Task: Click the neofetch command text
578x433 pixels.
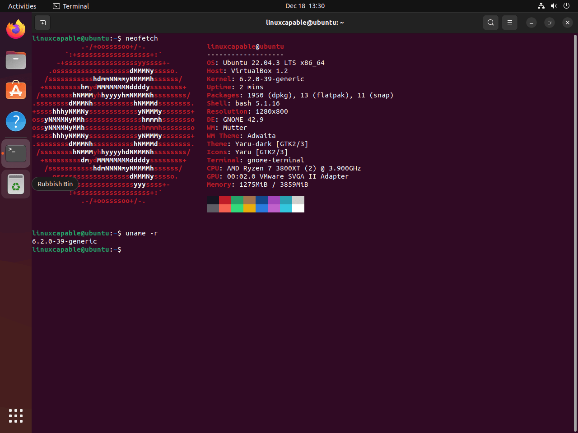Action: pos(141,38)
